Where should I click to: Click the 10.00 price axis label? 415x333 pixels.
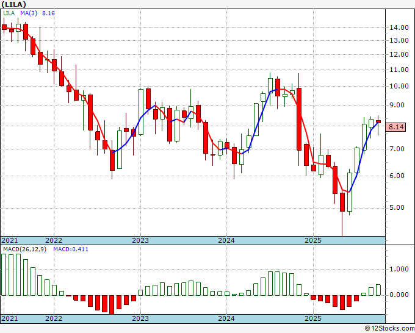399,86
